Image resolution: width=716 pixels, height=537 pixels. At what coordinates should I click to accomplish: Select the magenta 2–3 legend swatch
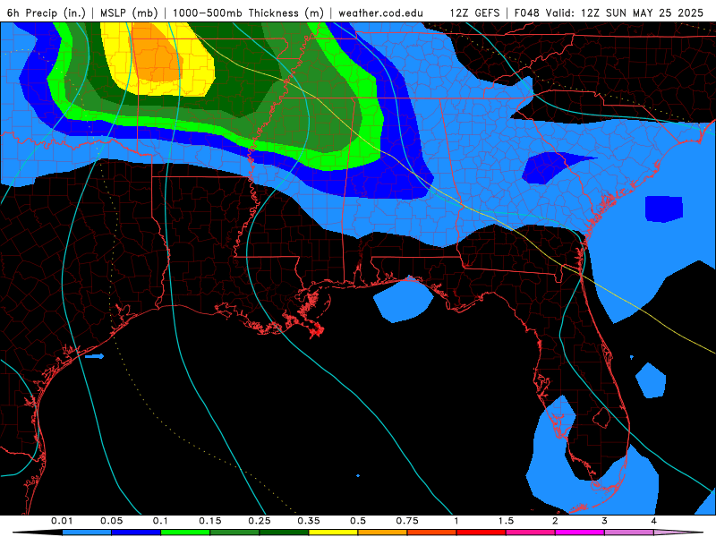point(580,533)
